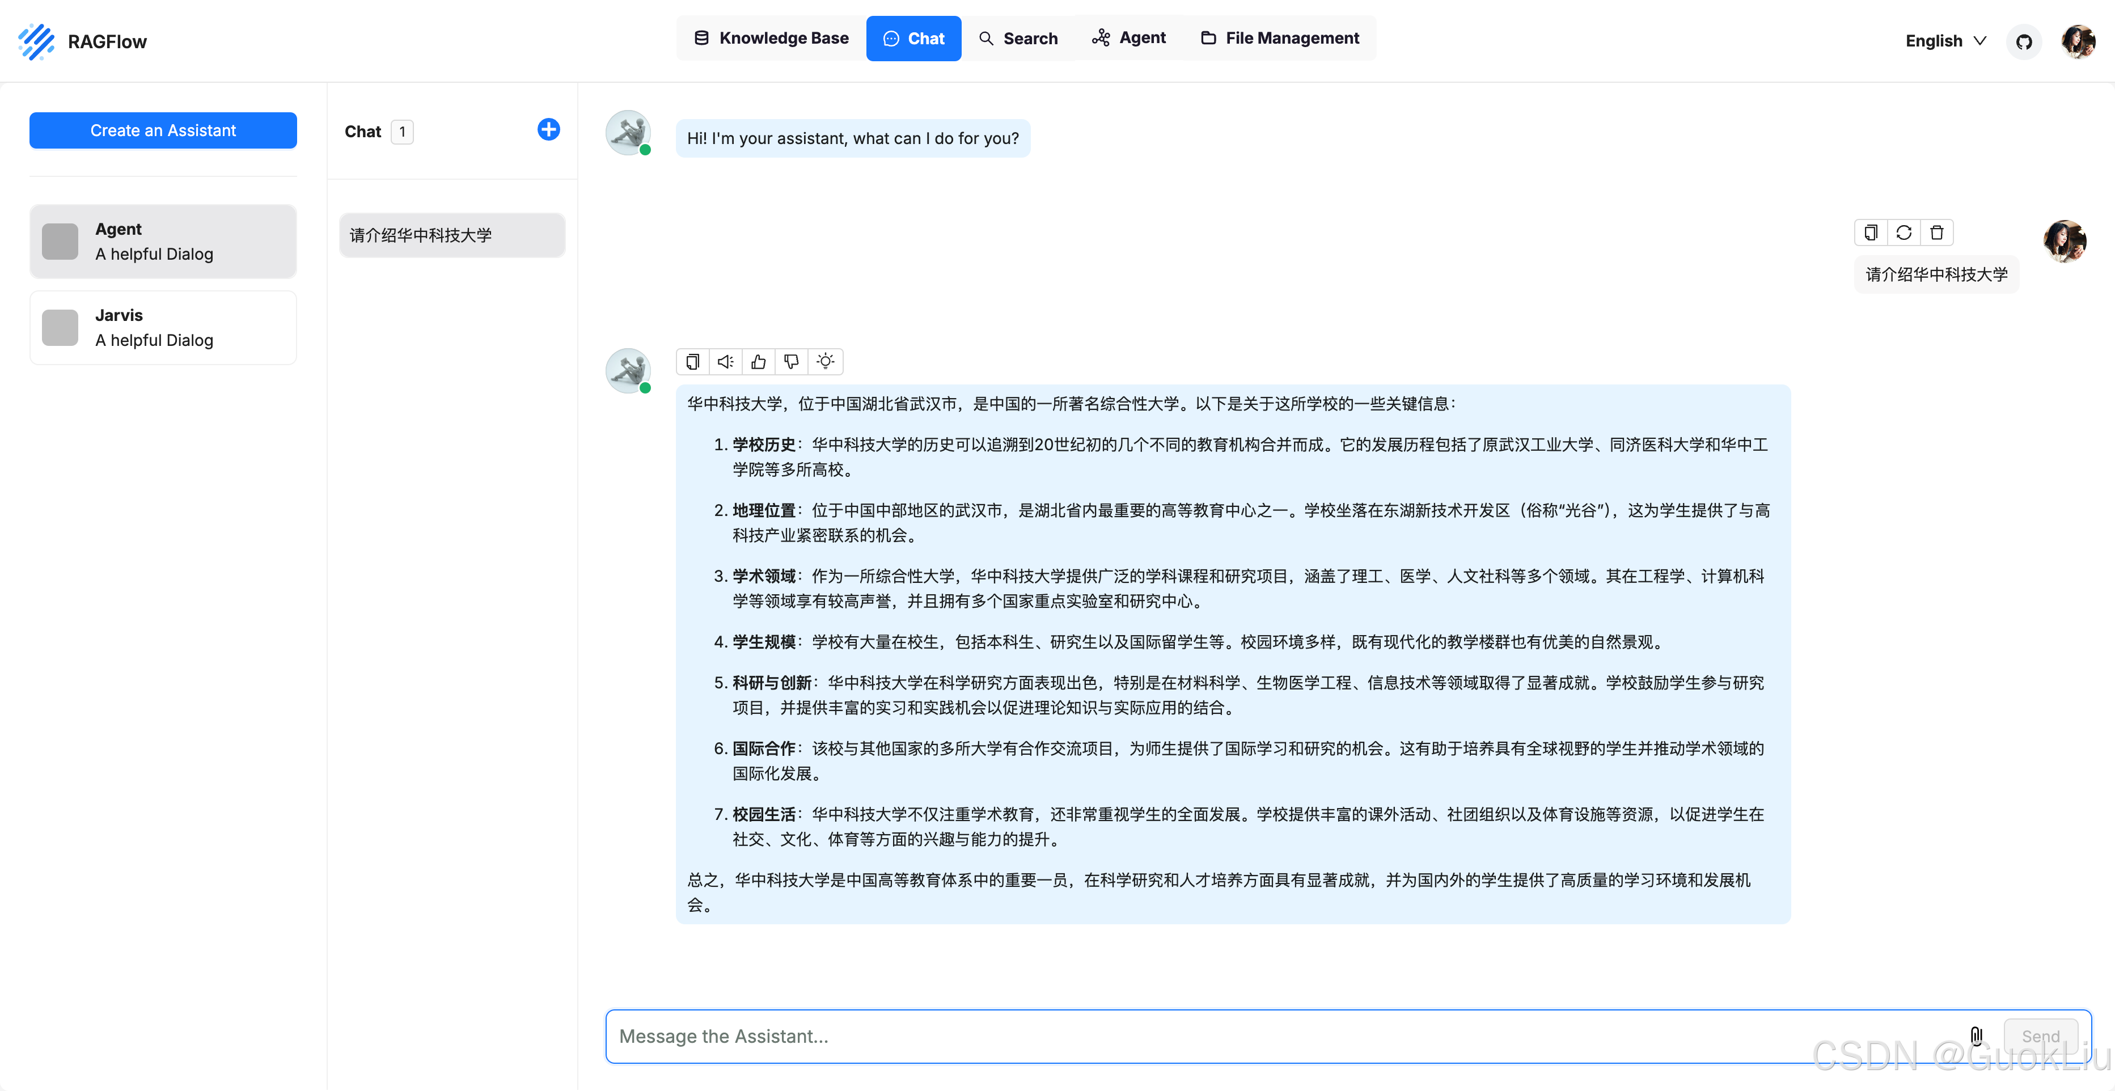This screenshot has height=1091, width=2115.
Task: Select the Agent assistant in sidebar
Action: (163, 242)
